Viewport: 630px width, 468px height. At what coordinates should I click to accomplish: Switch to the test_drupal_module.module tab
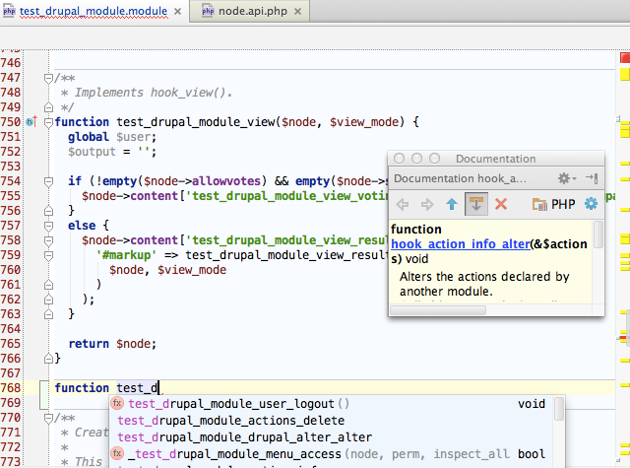coord(93,11)
